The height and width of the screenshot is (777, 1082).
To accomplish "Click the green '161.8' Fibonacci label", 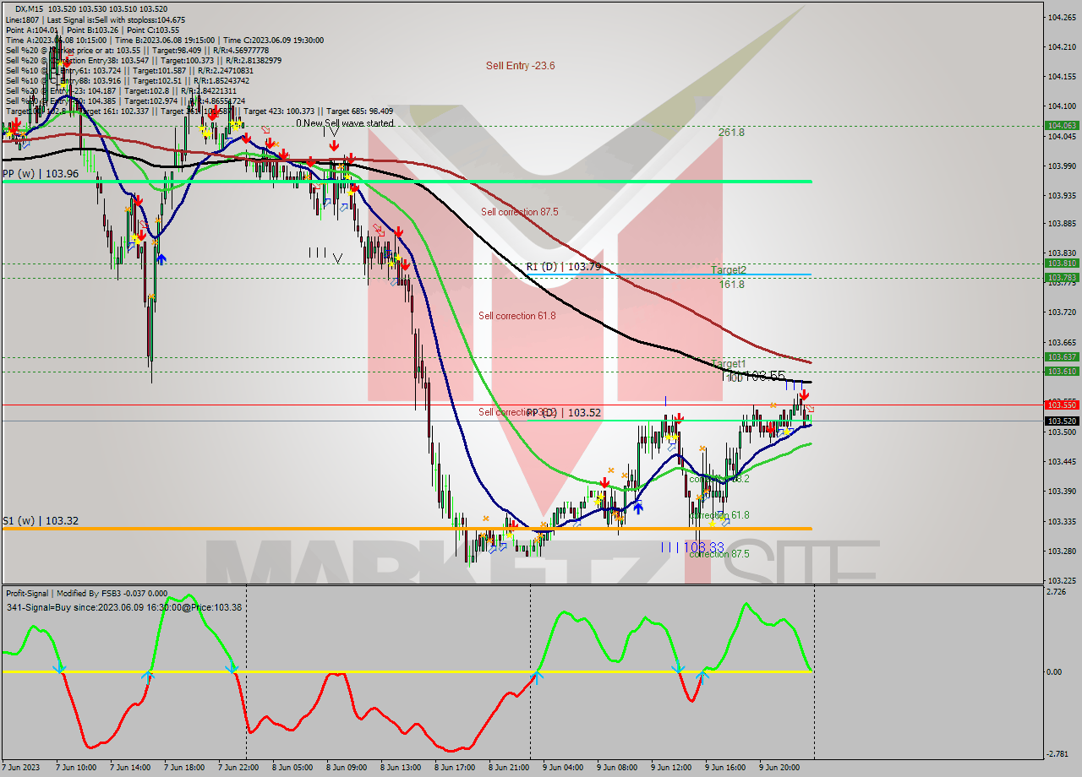I will coord(731,285).
